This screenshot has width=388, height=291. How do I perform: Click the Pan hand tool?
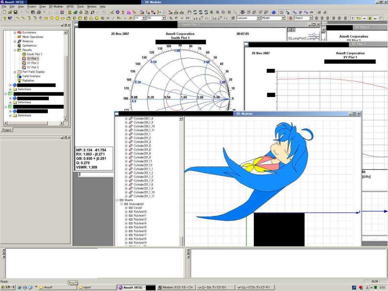[x=189, y=12]
